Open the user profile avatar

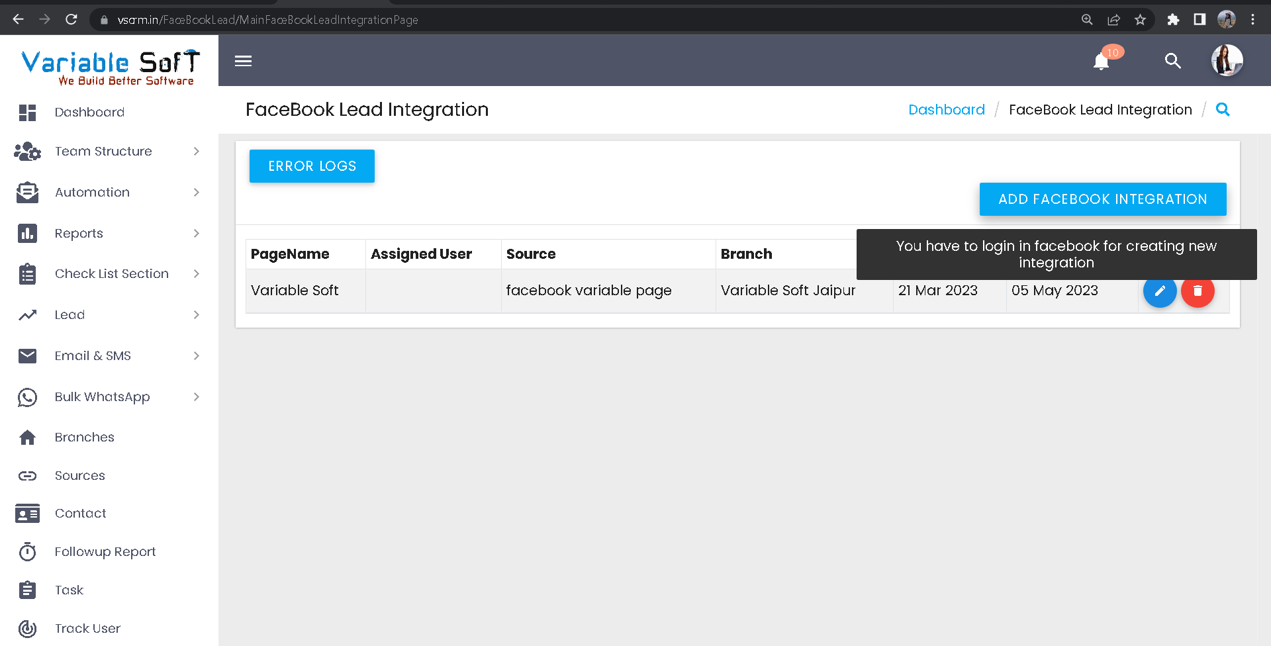click(1227, 61)
